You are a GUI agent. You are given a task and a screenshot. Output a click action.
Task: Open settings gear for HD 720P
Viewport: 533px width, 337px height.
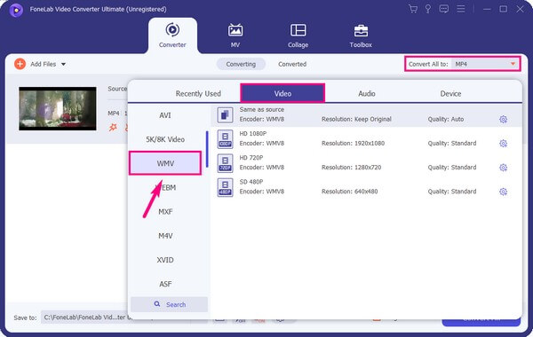point(503,168)
